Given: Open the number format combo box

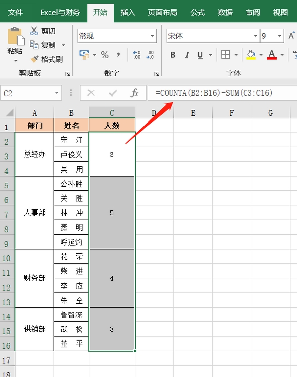Looking at the screenshot, I should 117,36.
